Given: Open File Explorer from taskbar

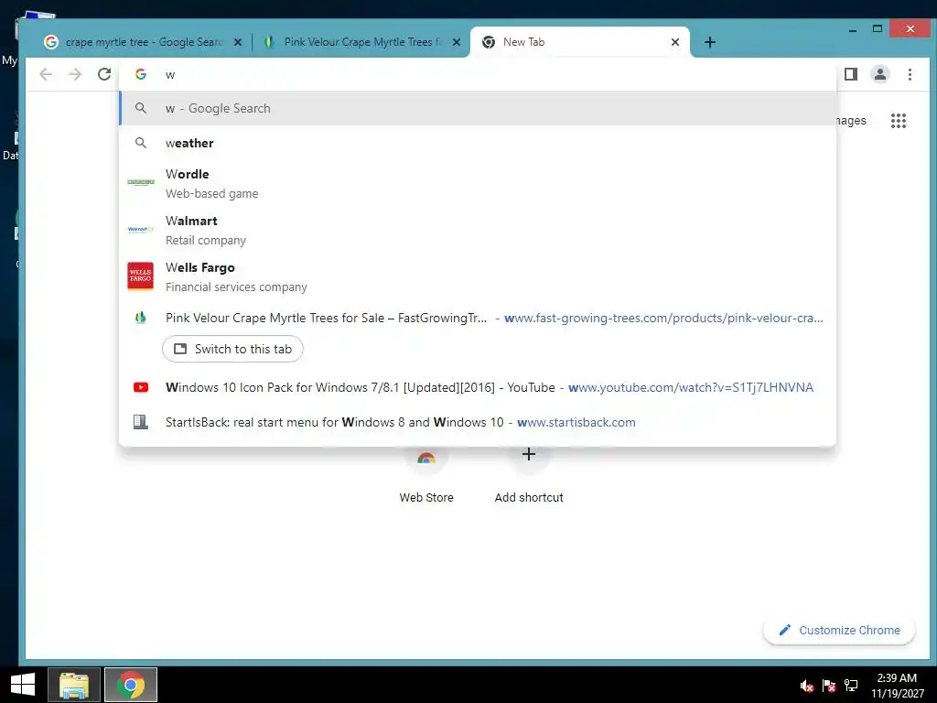Looking at the screenshot, I should tap(74, 685).
